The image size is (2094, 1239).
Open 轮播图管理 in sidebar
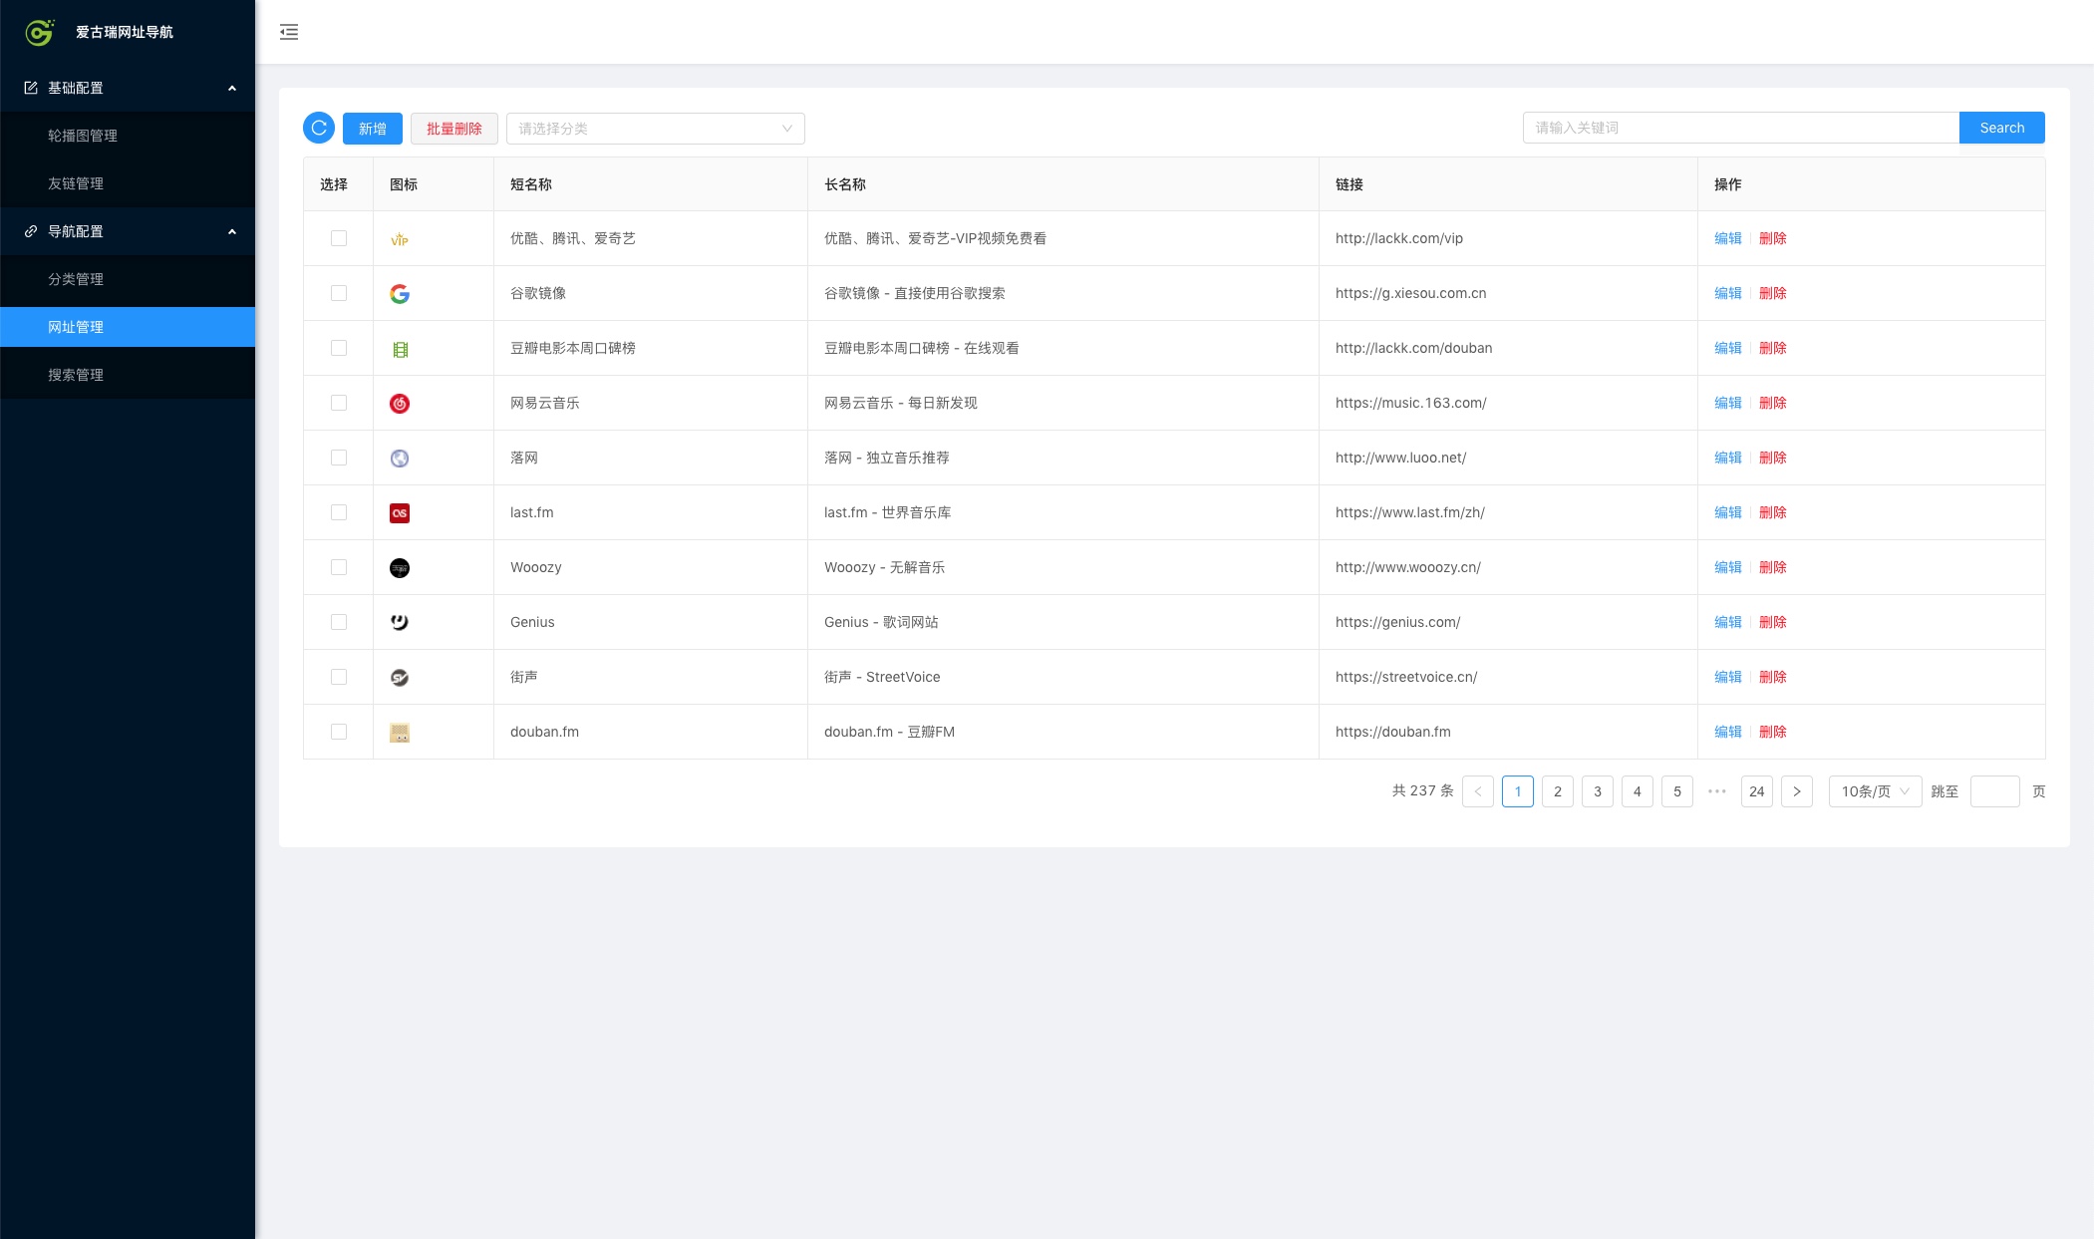click(x=128, y=136)
